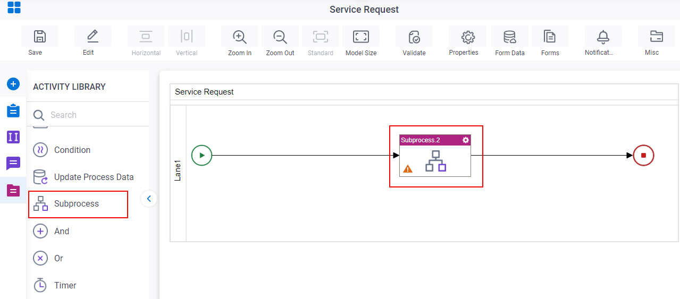Collapse the Activity Library panel arrow
Image resolution: width=680 pixels, height=299 pixels.
tap(149, 199)
